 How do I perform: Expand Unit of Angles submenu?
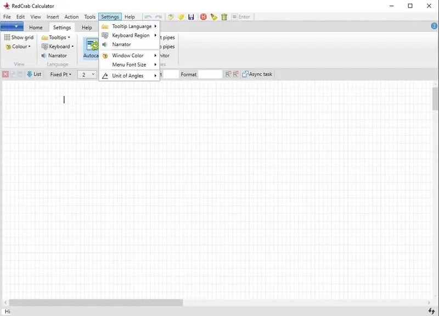tap(130, 76)
